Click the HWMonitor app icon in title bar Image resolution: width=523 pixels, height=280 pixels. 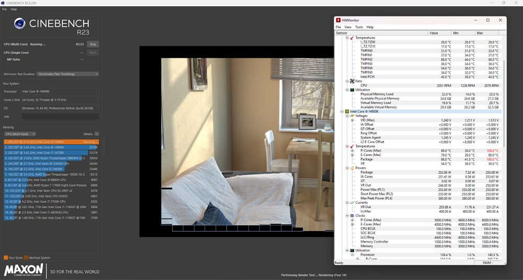pyautogui.click(x=339, y=20)
